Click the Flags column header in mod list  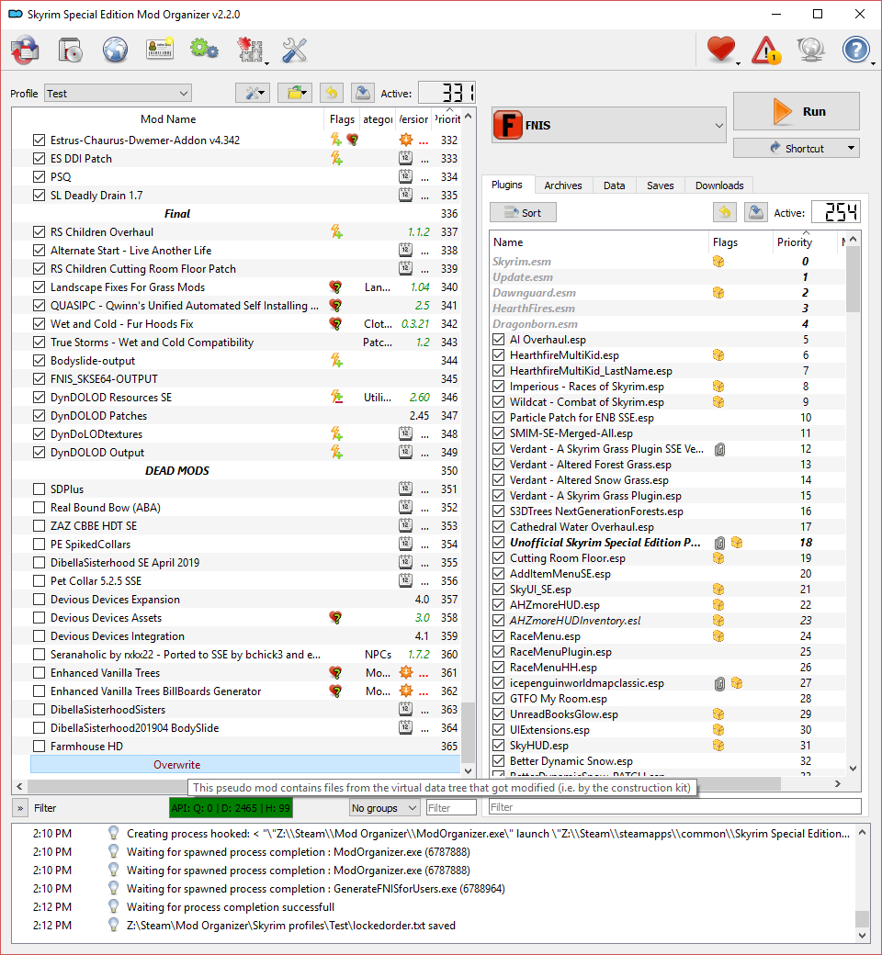[342, 118]
